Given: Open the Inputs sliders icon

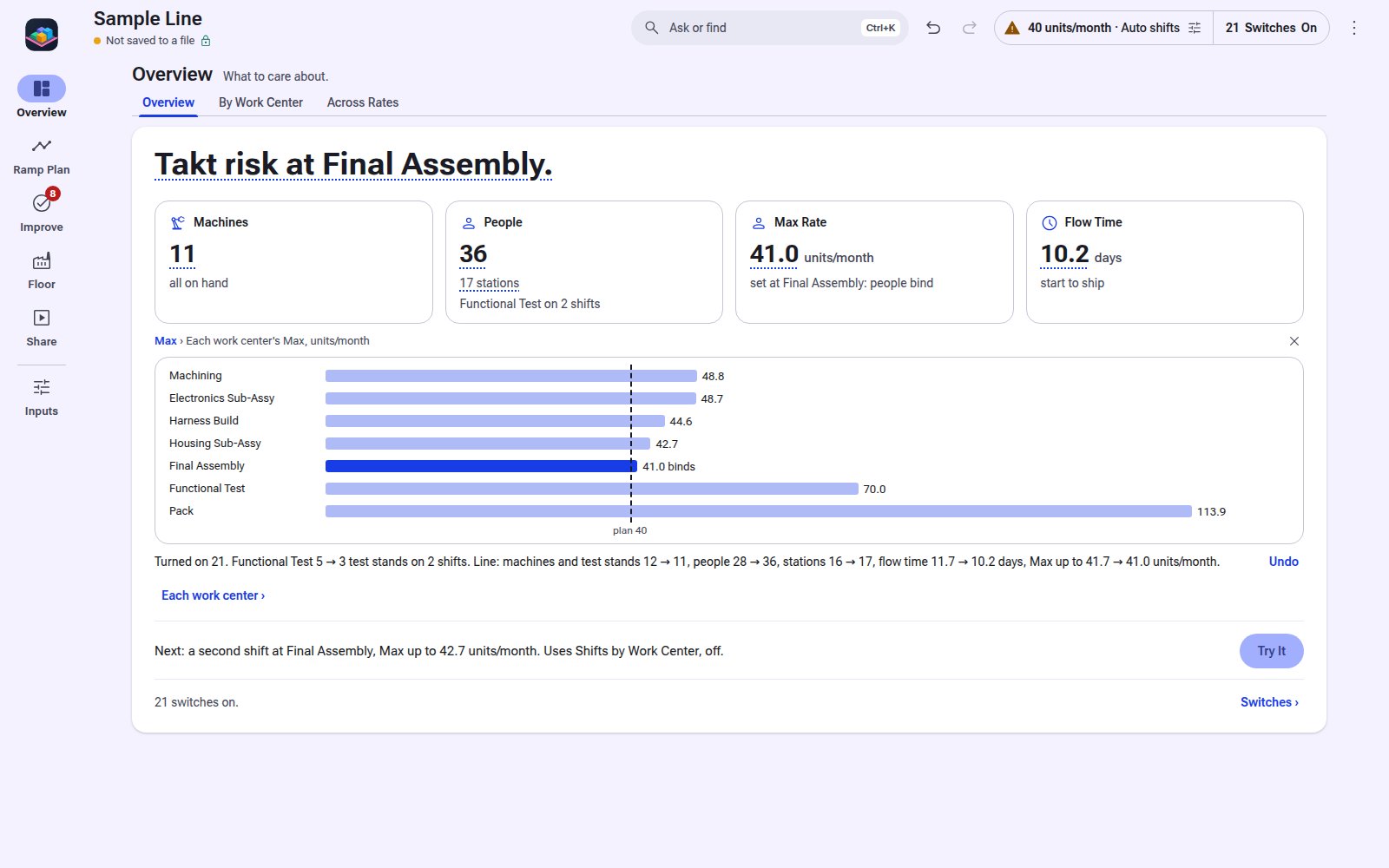Looking at the screenshot, I should [42, 387].
